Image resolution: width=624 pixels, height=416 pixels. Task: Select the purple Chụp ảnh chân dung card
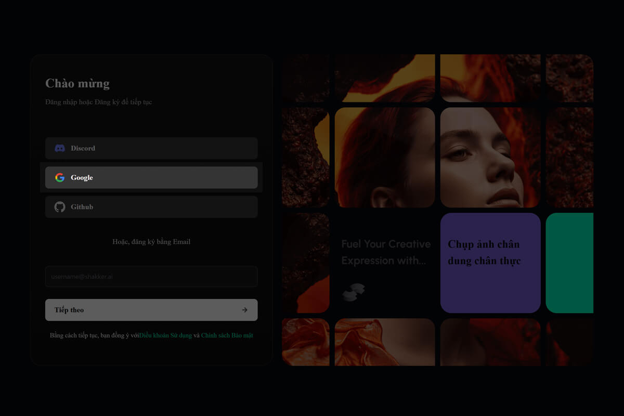point(490,263)
